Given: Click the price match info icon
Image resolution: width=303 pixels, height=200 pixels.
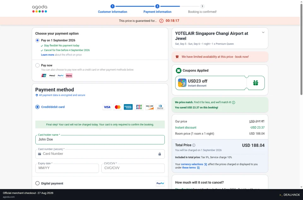Looking at the screenshot, I should pos(234,103).
